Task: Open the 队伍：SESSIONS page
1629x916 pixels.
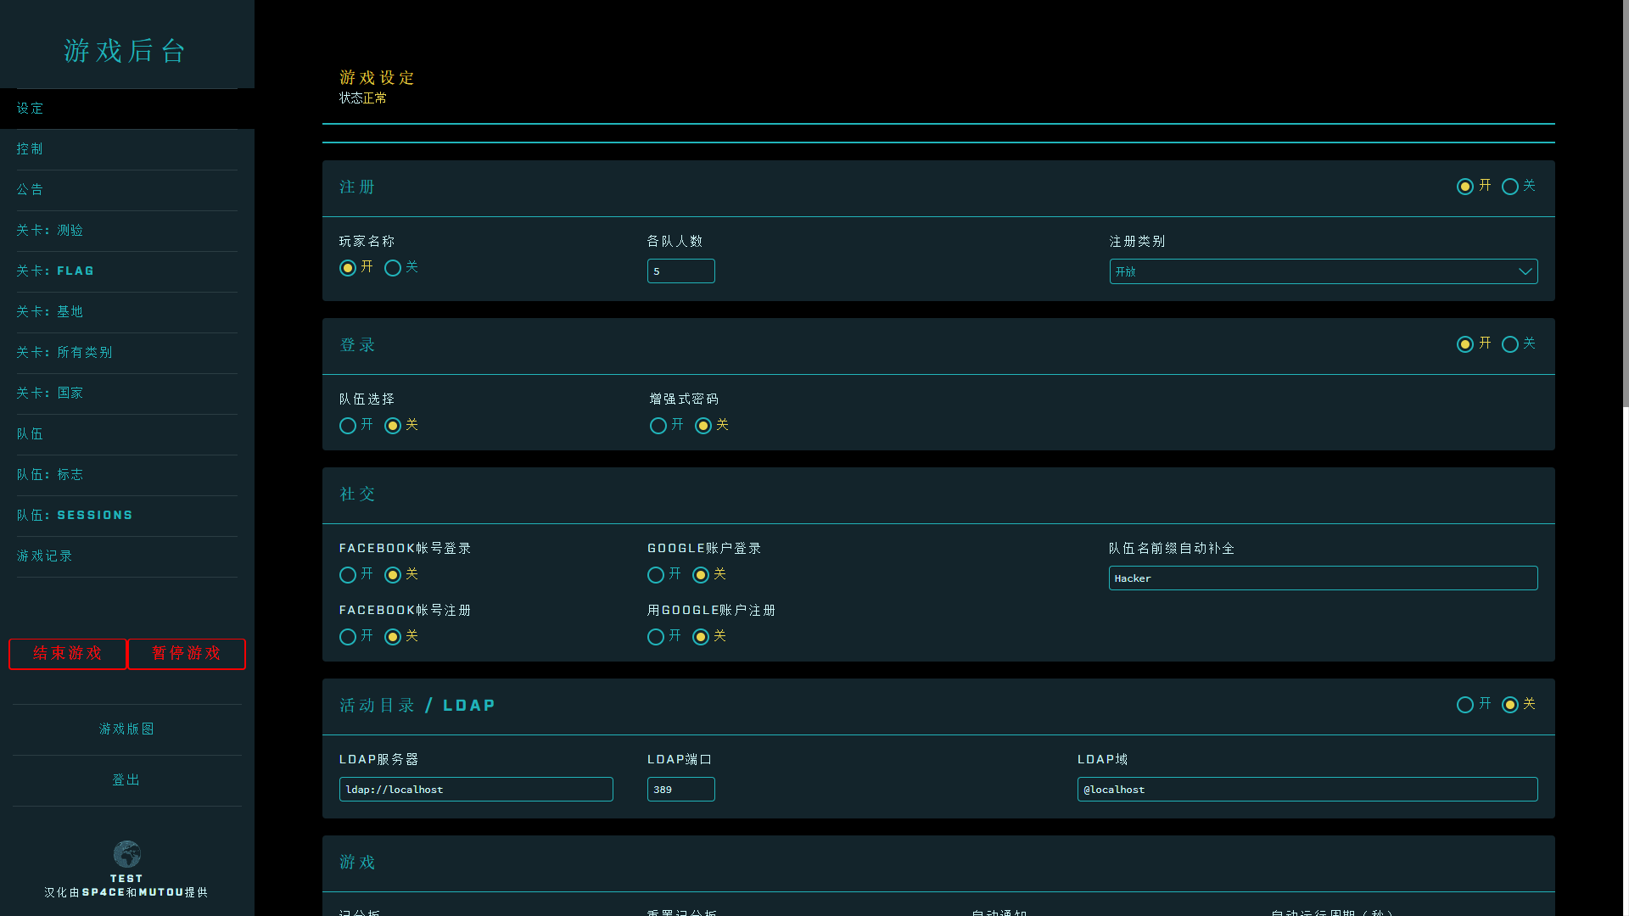Action: coord(75,515)
